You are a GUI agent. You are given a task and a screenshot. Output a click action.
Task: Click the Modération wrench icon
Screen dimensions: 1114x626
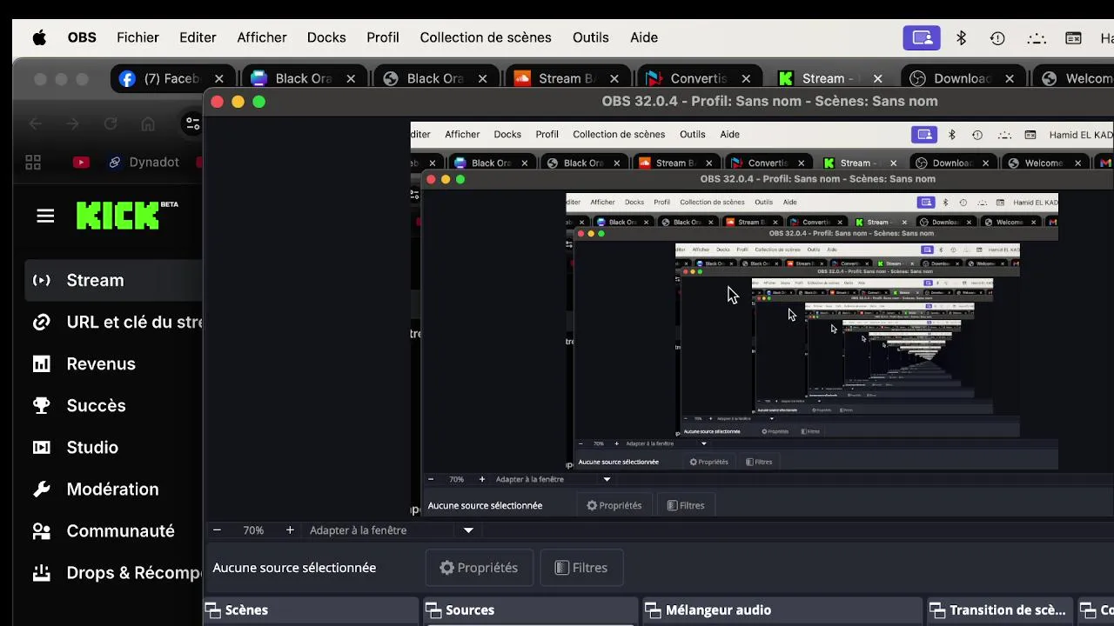[41, 489]
